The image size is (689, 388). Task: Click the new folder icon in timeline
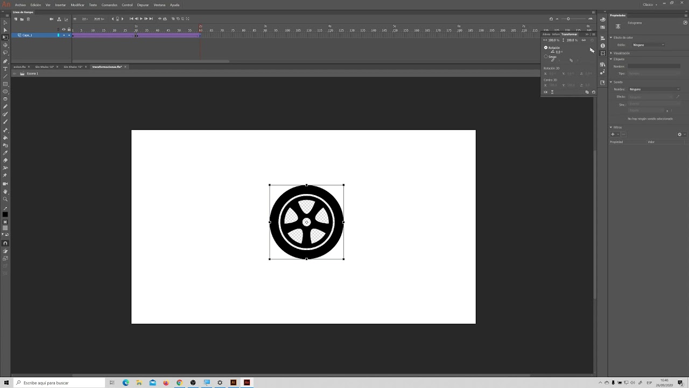22,19
